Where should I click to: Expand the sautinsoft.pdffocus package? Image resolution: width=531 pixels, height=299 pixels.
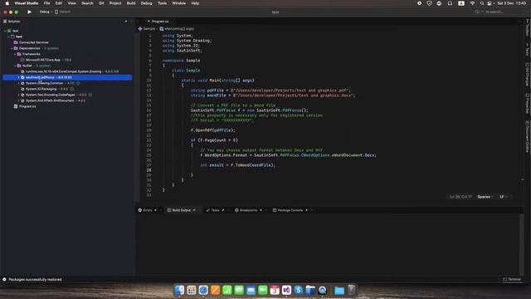pyautogui.click(x=18, y=77)
